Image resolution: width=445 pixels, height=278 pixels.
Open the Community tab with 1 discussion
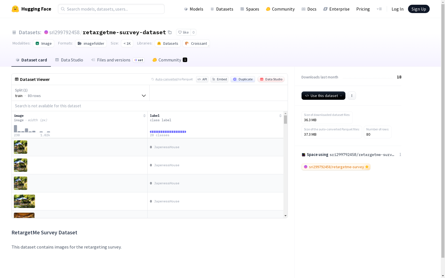click(x=170, y=60)
